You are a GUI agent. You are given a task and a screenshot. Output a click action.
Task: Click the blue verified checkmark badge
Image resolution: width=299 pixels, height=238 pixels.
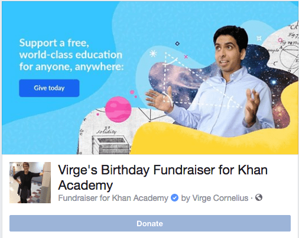tap(174, 198)
